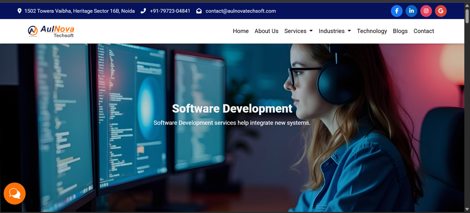
Task: Expand the Services dropdown menu
Action: [x=298, y=31]
